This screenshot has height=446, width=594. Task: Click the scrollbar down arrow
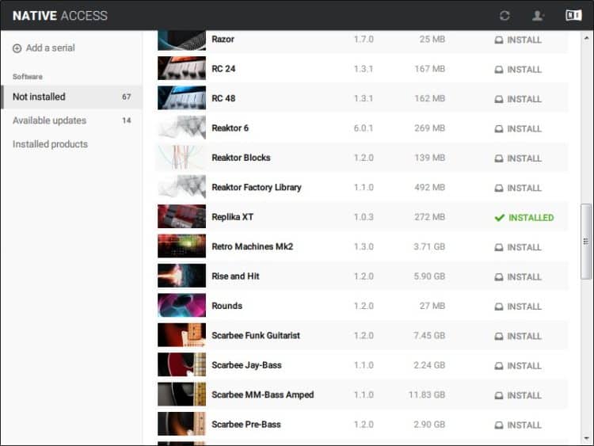pyautogui.click(x=586, y=438)
